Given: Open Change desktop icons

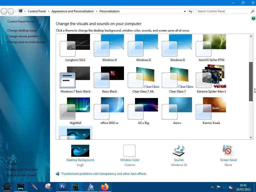Looking at the screenshot, I should (22, 30).
